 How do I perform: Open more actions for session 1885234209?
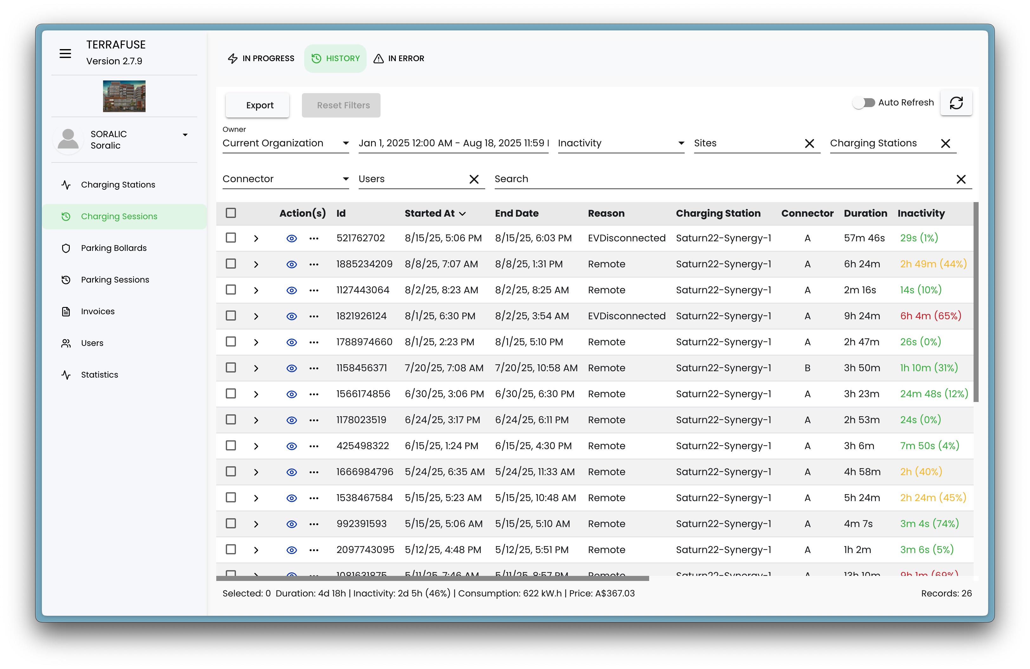314,264
